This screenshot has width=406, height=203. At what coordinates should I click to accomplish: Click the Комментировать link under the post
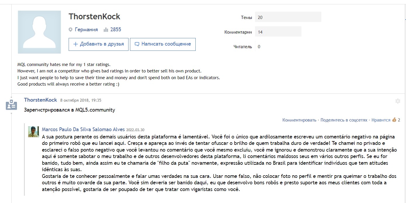299,120
